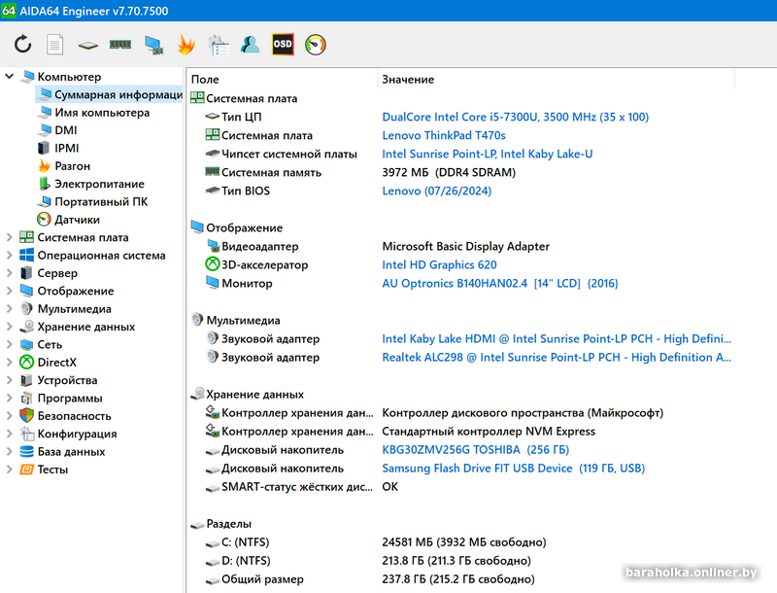The width and height of the screenshot is (777, 593).
Task: Select the Системная память row
Action: [x=460, y=172]
